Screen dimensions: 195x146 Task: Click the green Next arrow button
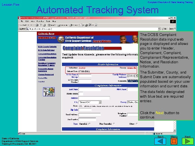[x=188, y=141]
